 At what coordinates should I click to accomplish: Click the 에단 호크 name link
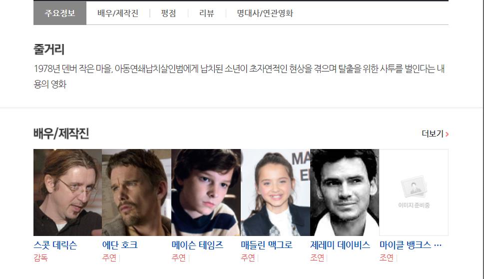point(120,245)
